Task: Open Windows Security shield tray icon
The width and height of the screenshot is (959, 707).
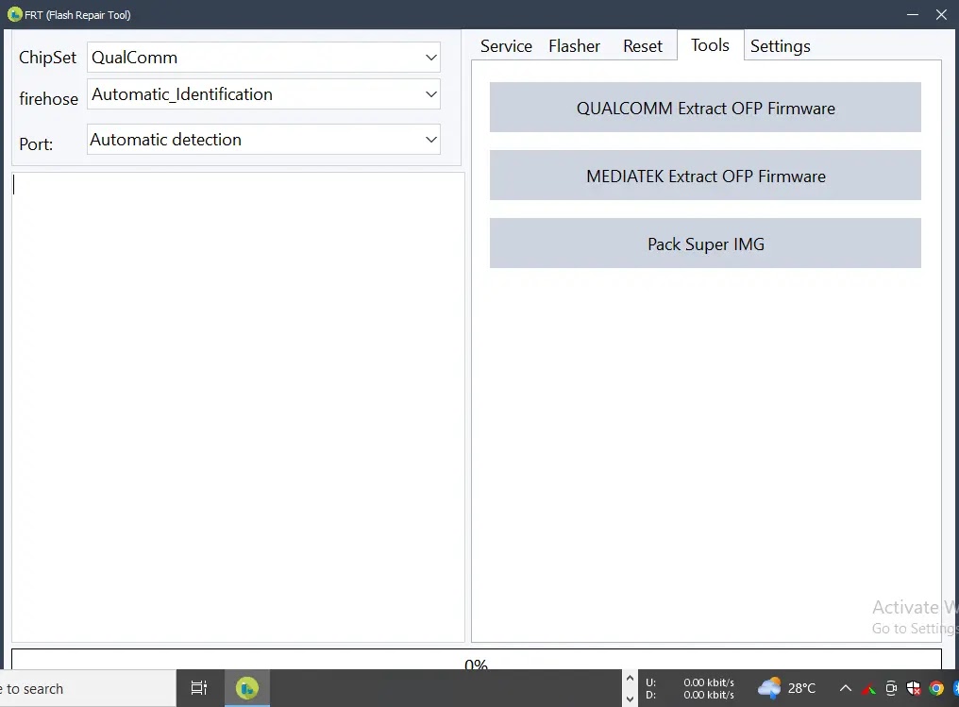Action: [914, 688]
